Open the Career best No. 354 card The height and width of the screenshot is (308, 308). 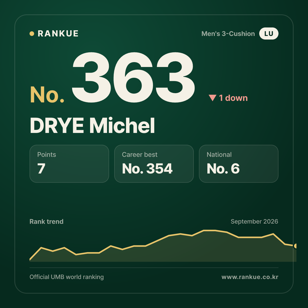coord(154,164)
